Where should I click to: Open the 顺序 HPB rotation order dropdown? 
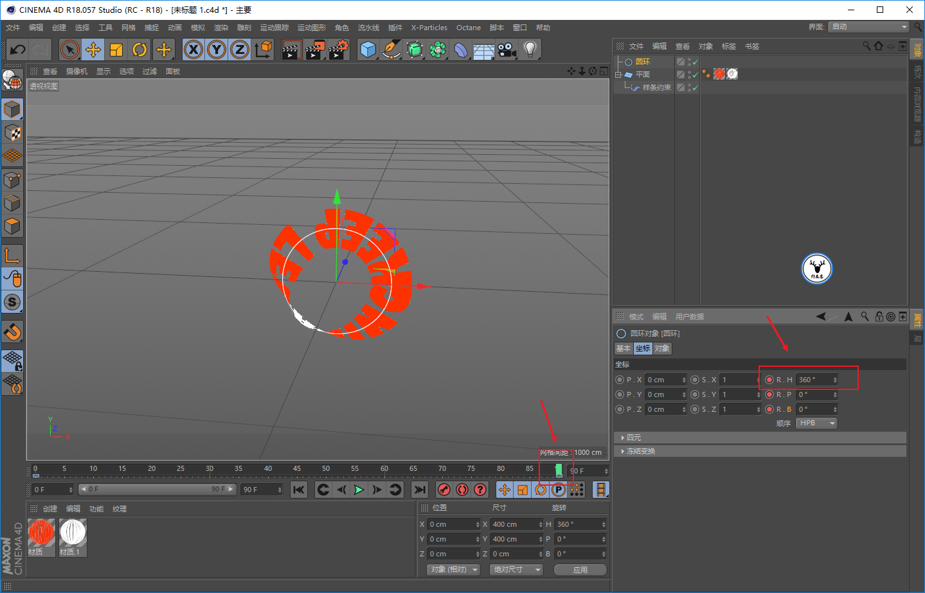pyautogui.click(x=816, y=423)
